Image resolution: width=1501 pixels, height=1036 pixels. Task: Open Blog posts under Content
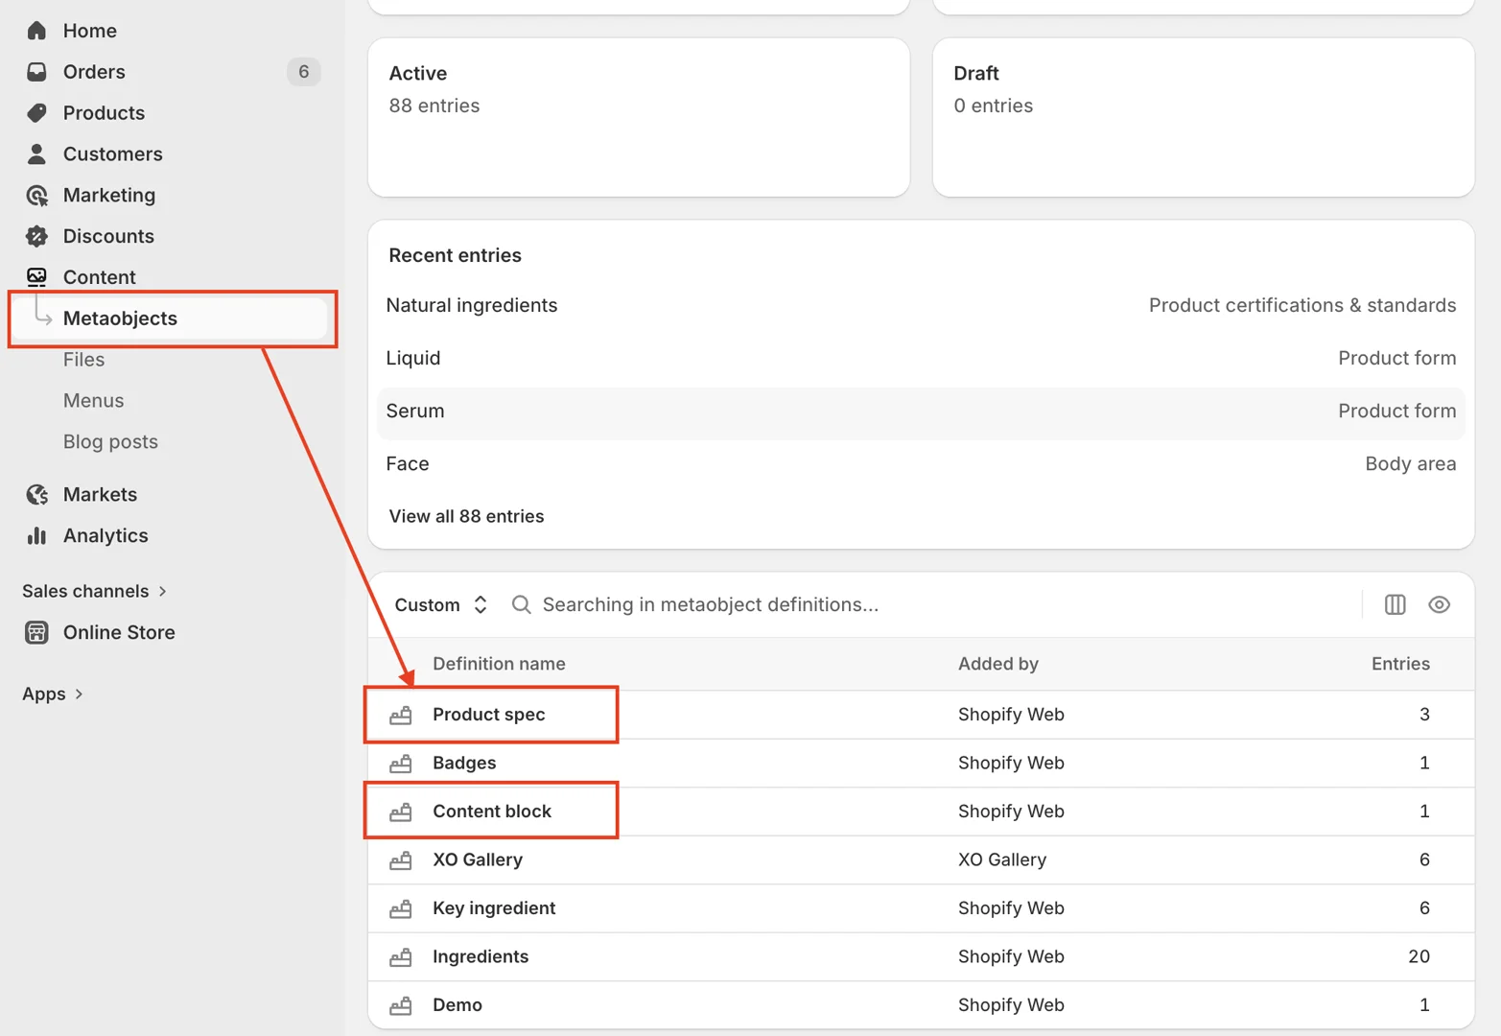click(110, 442)
